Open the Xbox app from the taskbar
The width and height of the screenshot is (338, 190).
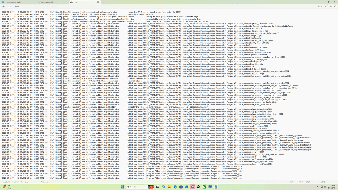click(x=204, y=187)
